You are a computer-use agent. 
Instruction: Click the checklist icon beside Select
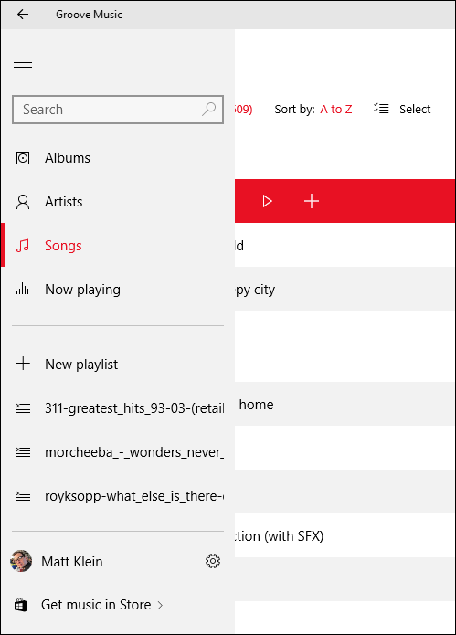tap(381, 109)
